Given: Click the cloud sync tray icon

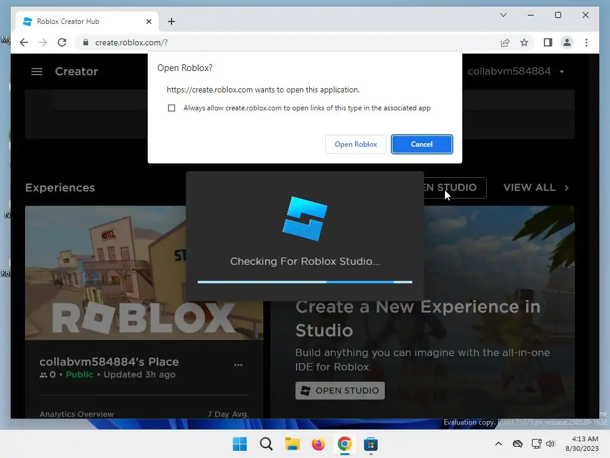Looking at the screenshot, I should click(x=518, y=444).
